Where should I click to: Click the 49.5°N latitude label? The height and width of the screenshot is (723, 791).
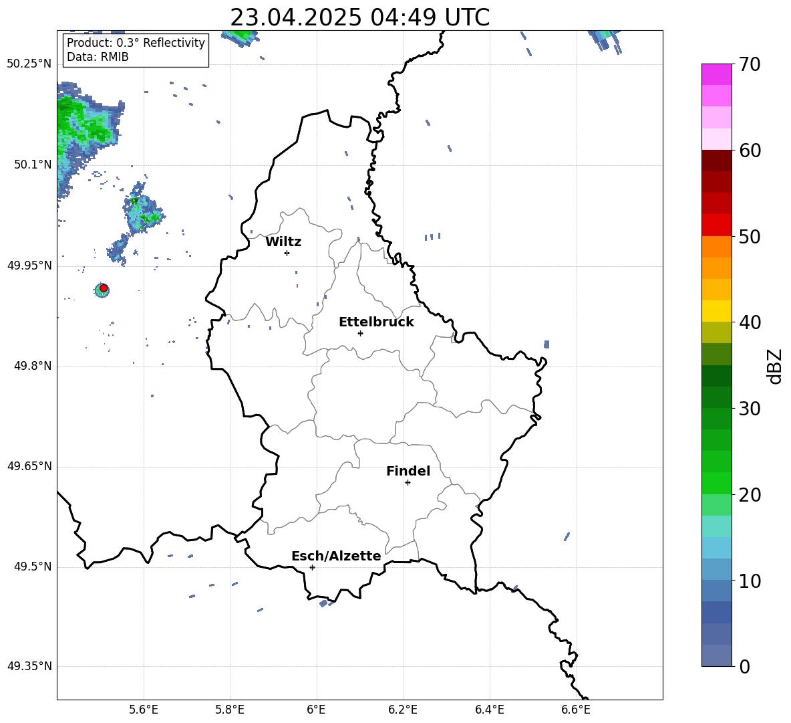(33, 567)
